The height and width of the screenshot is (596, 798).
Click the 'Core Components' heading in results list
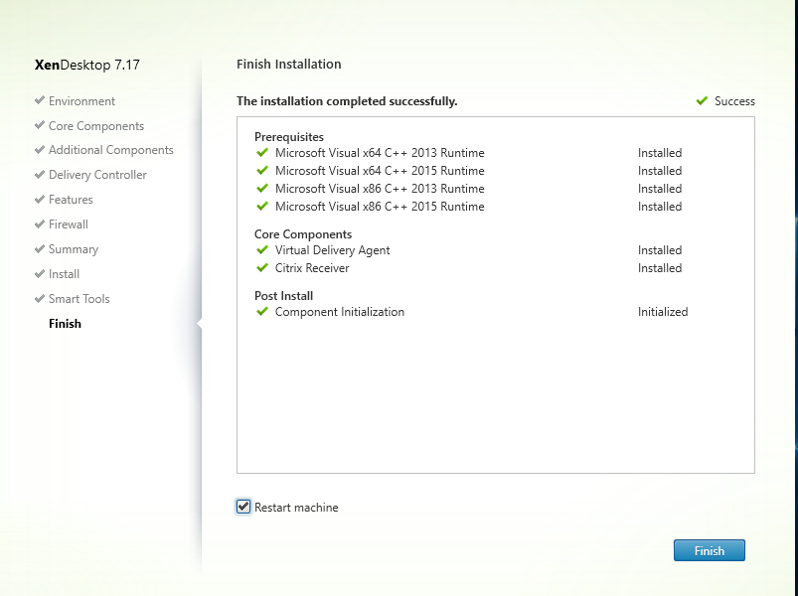(x=303, y=234)
